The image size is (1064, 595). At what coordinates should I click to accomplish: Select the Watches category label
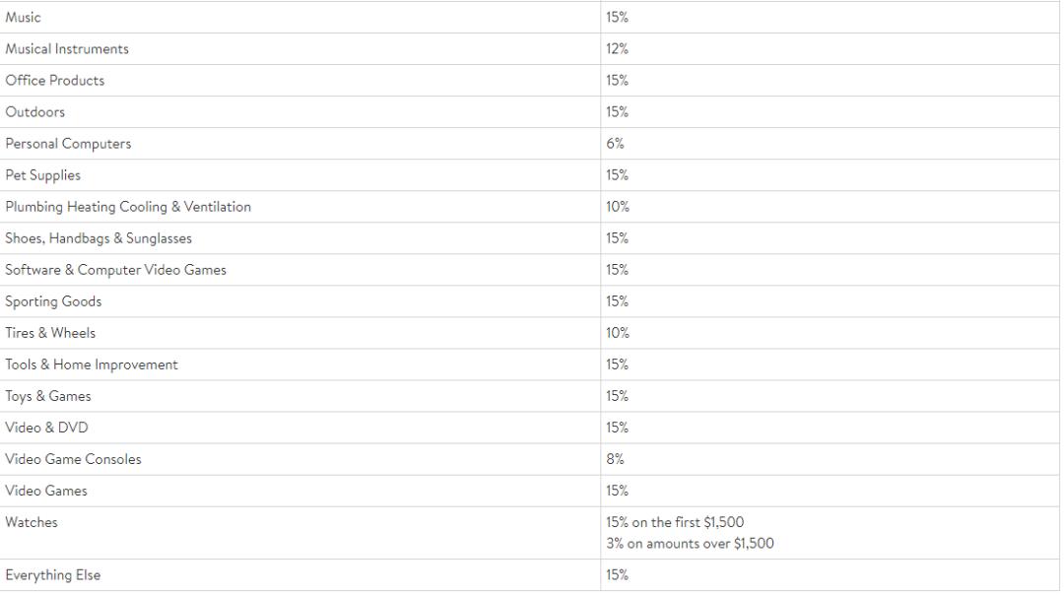point(32,522)
